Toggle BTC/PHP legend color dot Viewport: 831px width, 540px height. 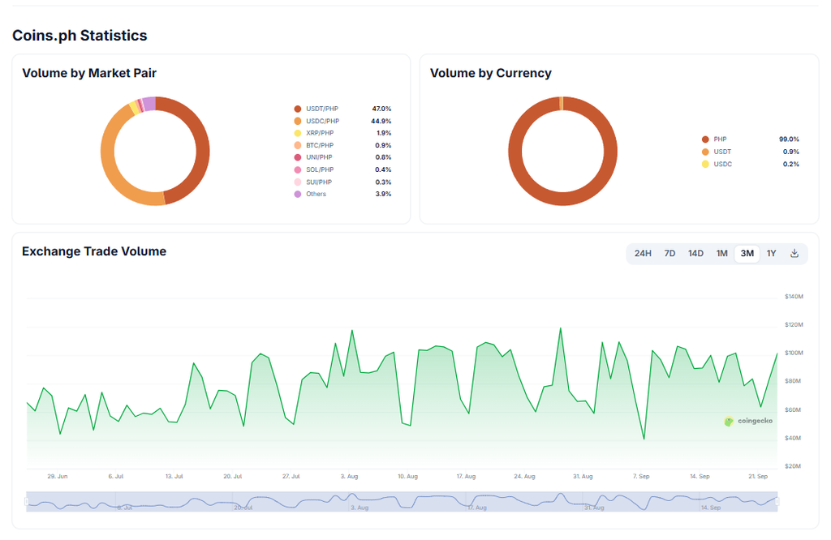(298, 146)
